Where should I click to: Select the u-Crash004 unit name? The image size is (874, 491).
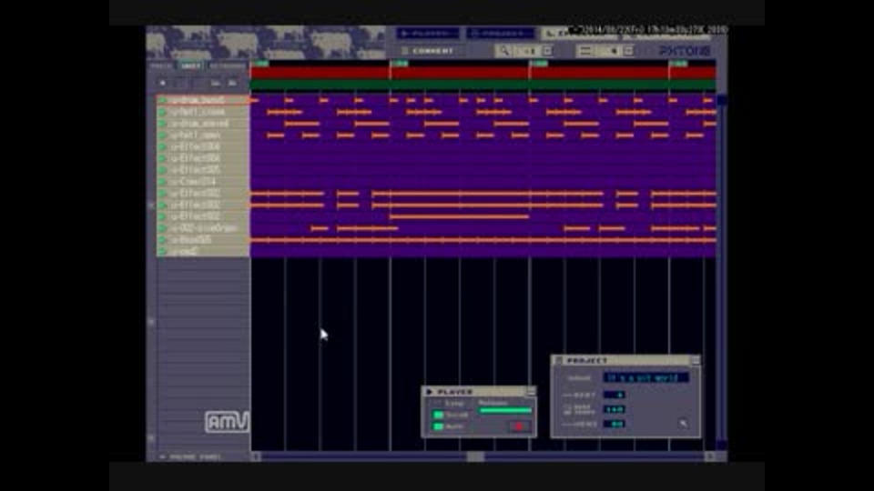point(193,182)
